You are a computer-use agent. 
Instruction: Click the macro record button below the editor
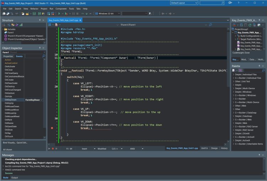(x=53, y=148)
